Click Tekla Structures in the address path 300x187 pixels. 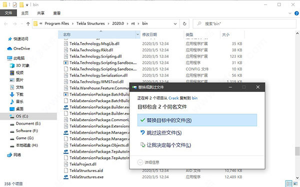(x=90, y=23)
